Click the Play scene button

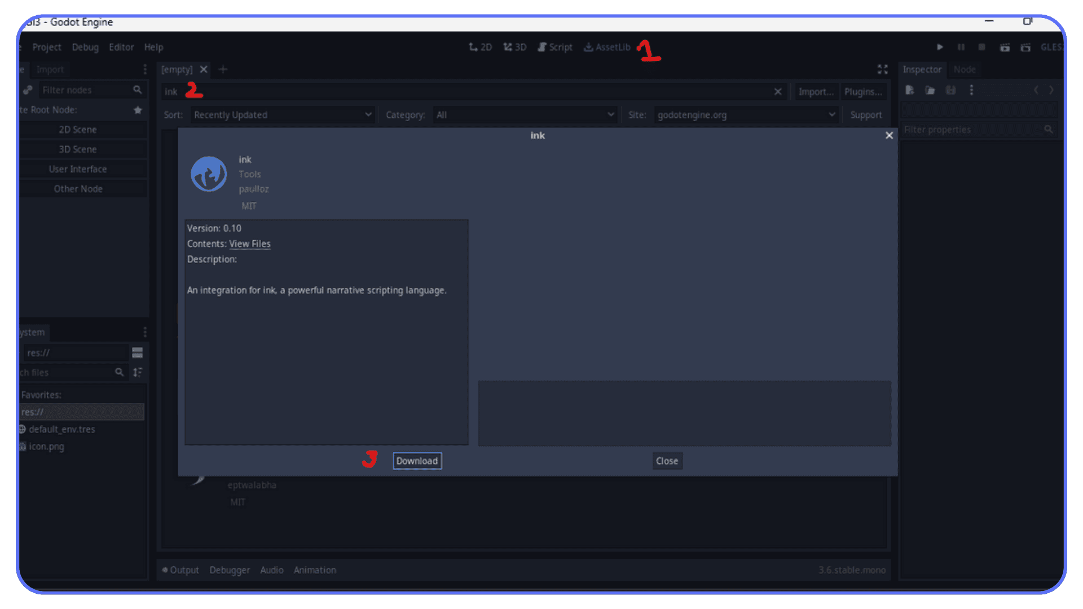[939, 47]
